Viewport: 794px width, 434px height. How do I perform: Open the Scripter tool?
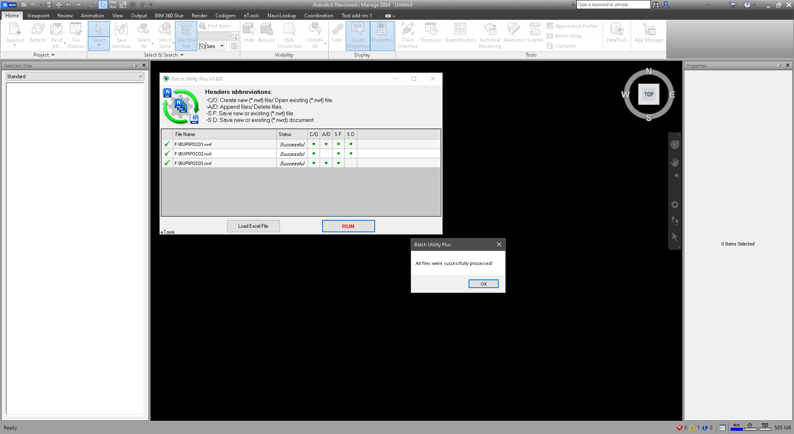535,33
